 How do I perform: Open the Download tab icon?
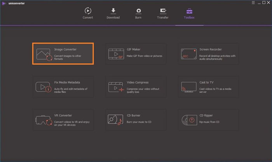pyautogui.click(x=113, y=11)
